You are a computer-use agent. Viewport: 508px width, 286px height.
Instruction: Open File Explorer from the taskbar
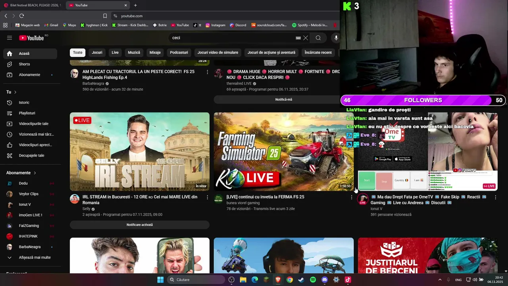point(243,280)
